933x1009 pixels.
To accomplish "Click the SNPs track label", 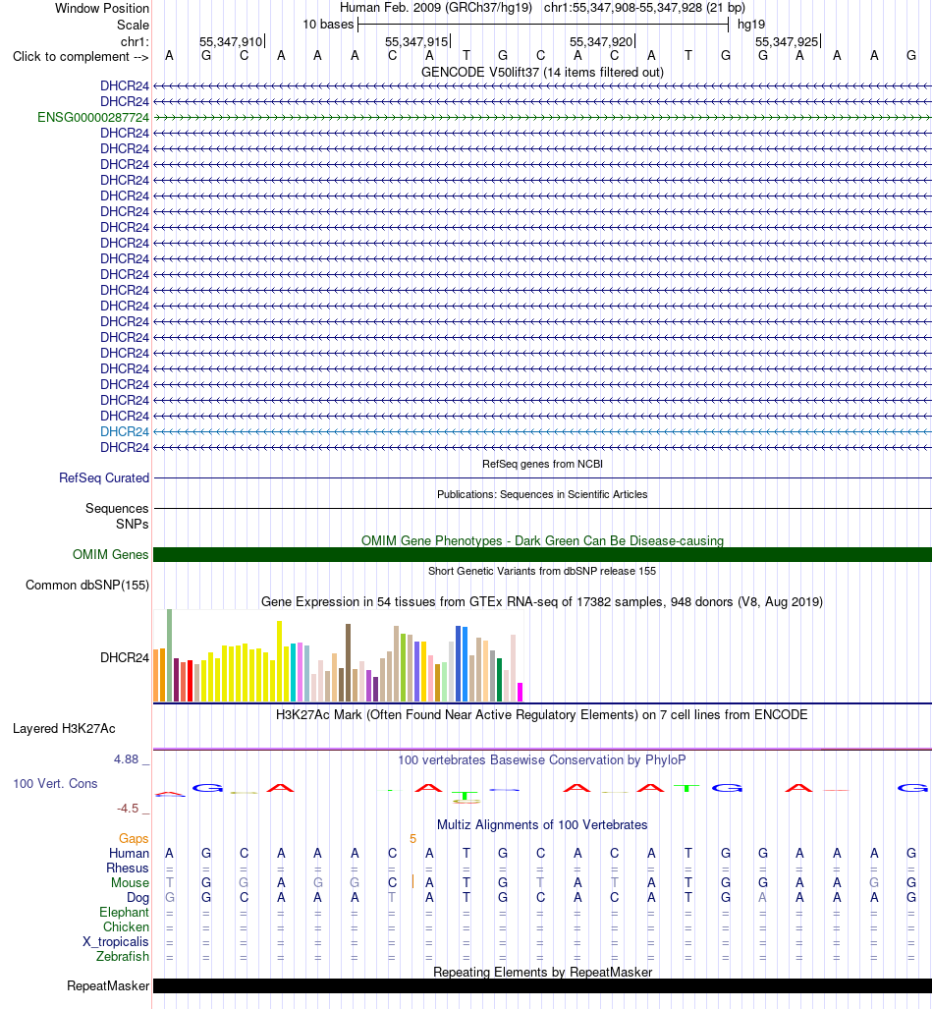I will (x=133, y=524).
